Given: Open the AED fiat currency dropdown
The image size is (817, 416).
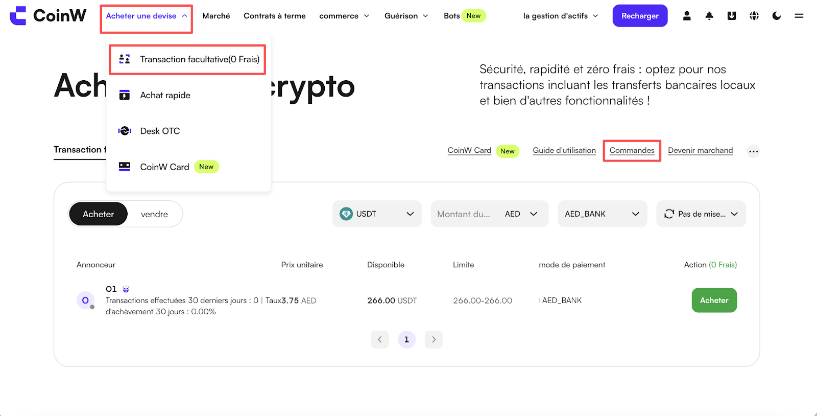Looking at the screenshot, I should click(x=521, y=214).
